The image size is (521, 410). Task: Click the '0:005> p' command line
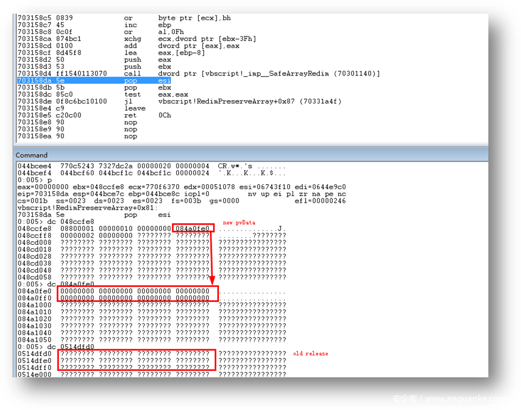(x=35, y=180)
